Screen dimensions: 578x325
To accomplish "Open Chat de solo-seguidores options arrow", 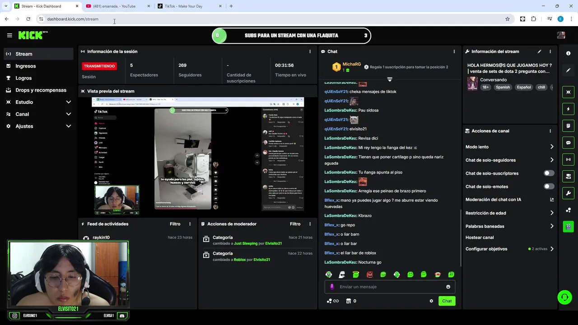I will [x=552, y=160].
